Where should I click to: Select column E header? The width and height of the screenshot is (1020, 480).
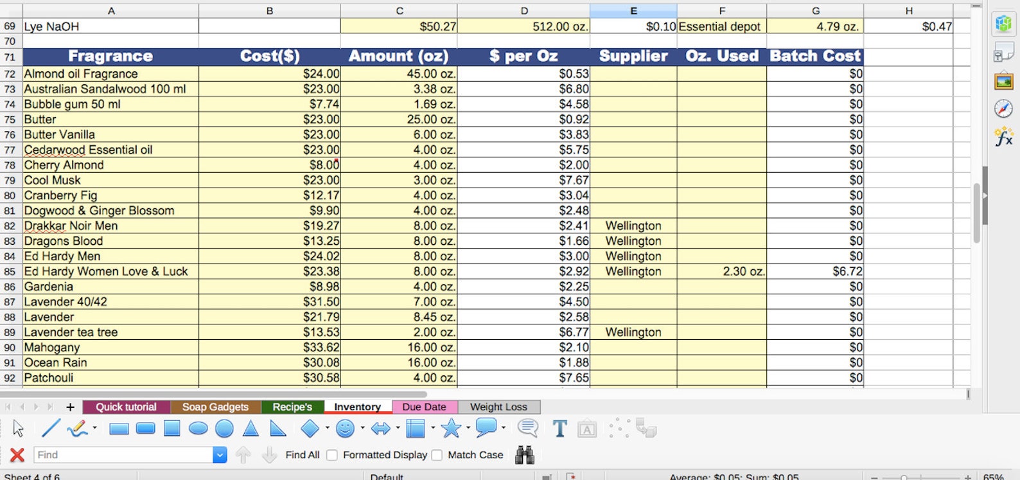click(633, 11)
